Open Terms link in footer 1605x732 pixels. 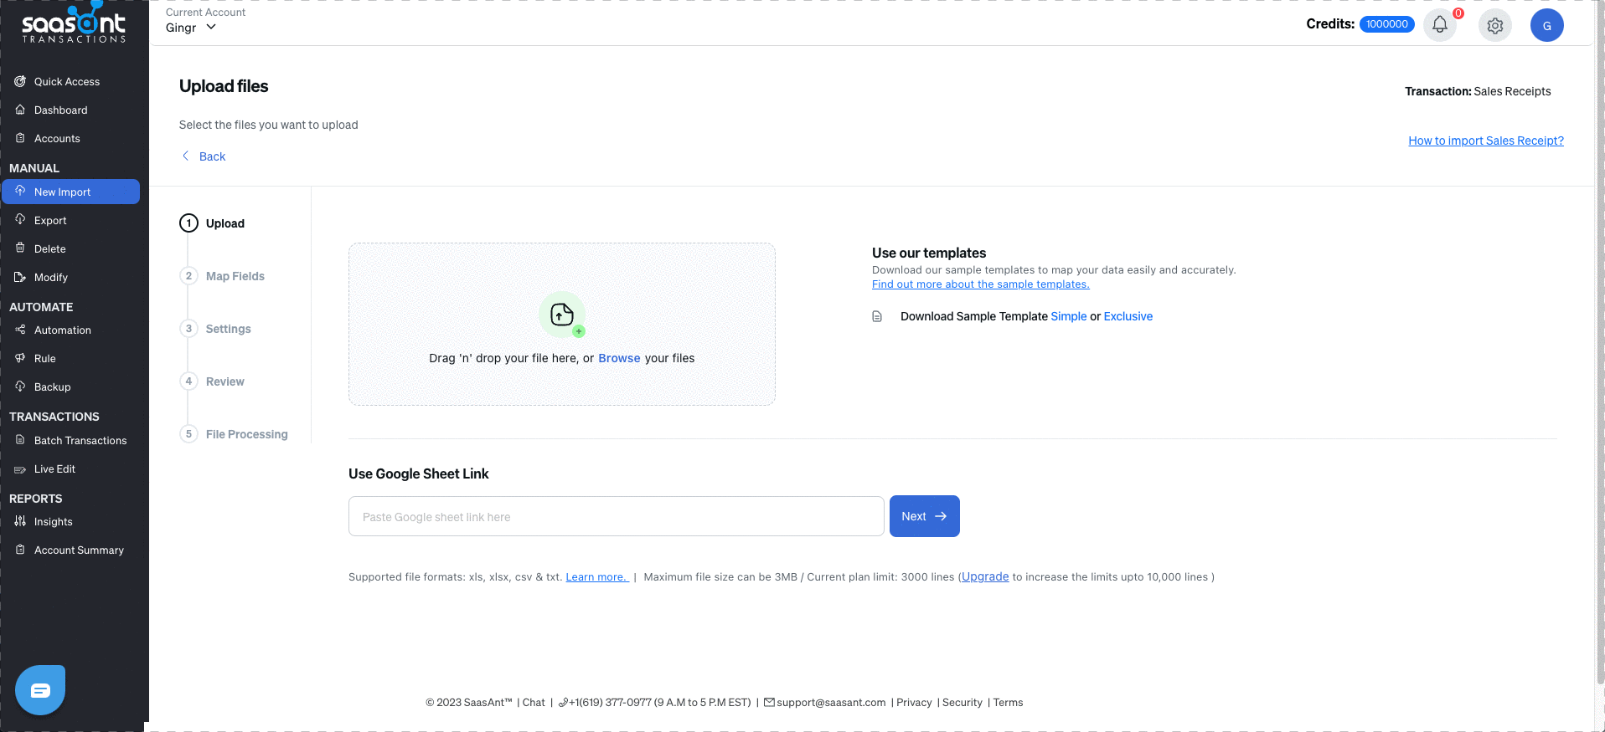pos(1008,703)
